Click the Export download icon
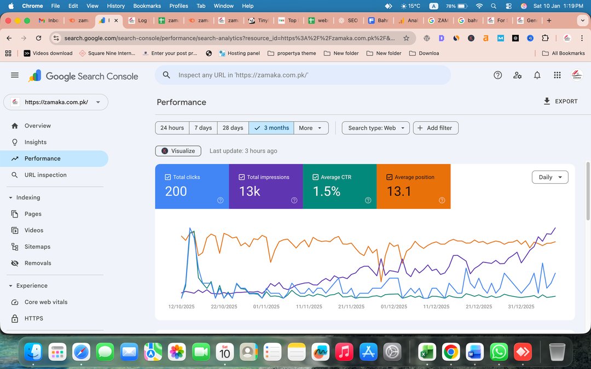This screenshot has width=591, height=369. point(547,101)
